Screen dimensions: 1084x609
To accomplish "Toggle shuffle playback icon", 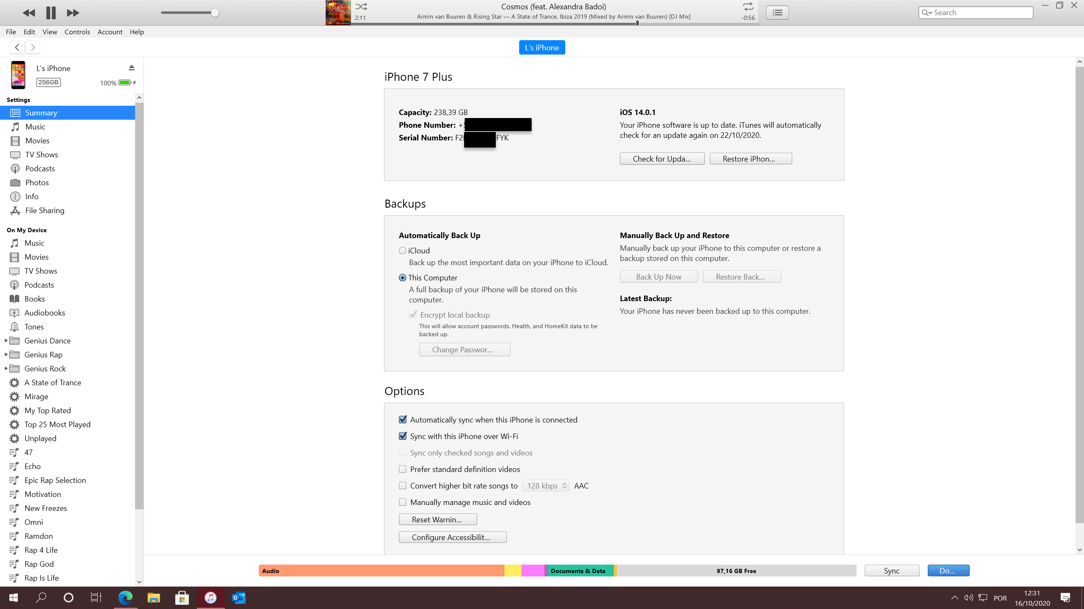I will (361, 7).
